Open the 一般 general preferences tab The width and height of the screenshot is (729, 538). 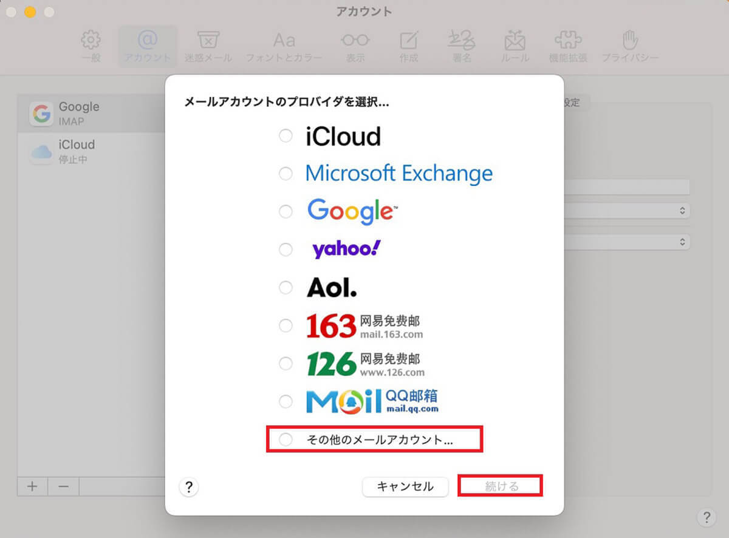click(91, 47)
